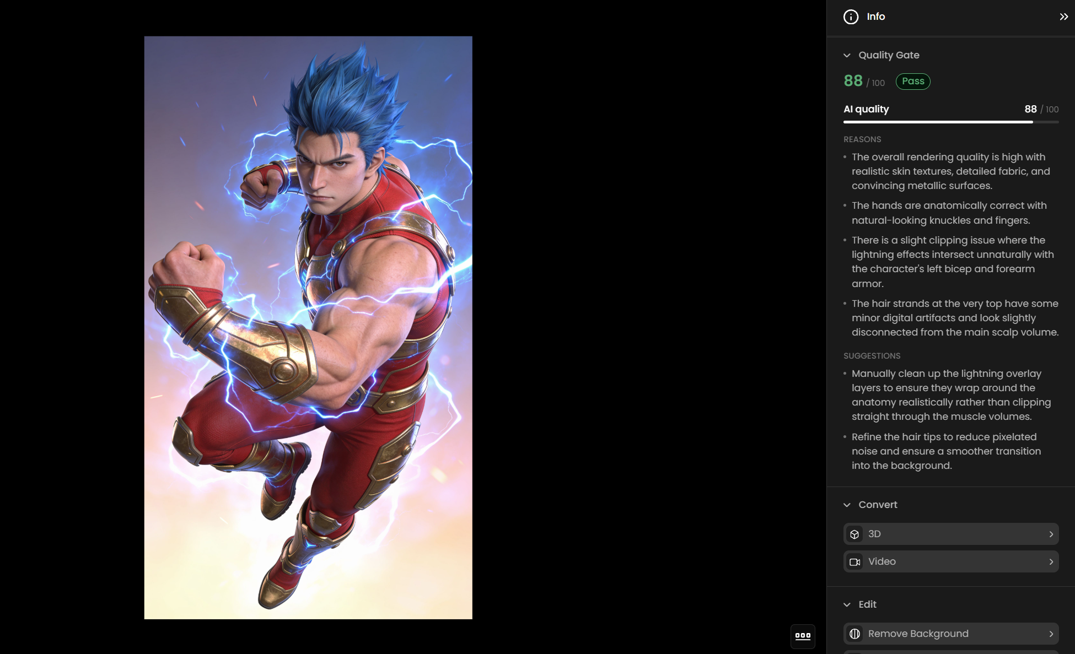Viewport: 1075px width, 654px height.
Task: Click the Remove Background icon
Action: (x=854, y=634)
